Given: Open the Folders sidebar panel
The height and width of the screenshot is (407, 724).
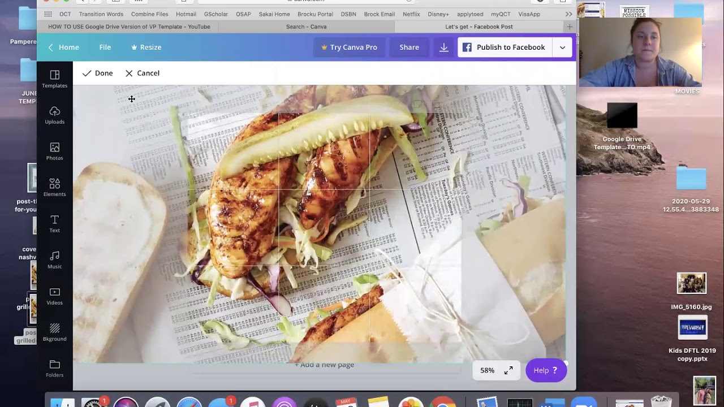Looking at the screenshot, I should click(x=54, y=369).
